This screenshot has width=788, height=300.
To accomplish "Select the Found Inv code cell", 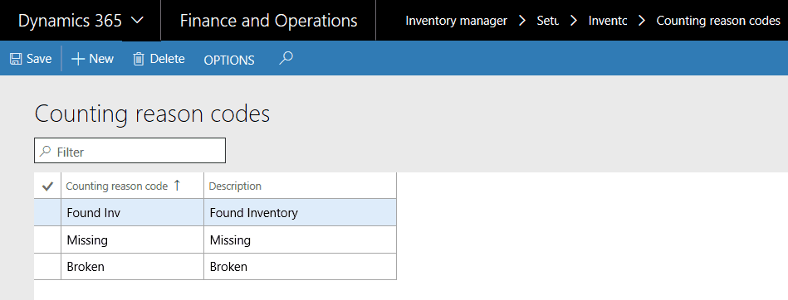I will coord(132,213).
